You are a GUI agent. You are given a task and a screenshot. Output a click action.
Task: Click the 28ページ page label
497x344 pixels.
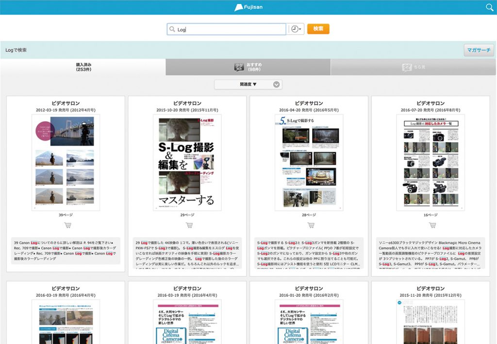[309, 215]
